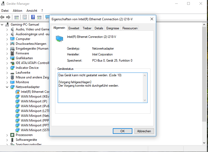Click the Mäuse mouse icon
The height and width of the screenshot is (152, 208).
click(x=12, y=77)
